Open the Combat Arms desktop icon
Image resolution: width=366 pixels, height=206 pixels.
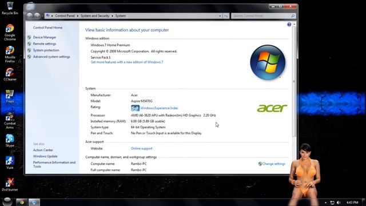(x=10, y=120)
